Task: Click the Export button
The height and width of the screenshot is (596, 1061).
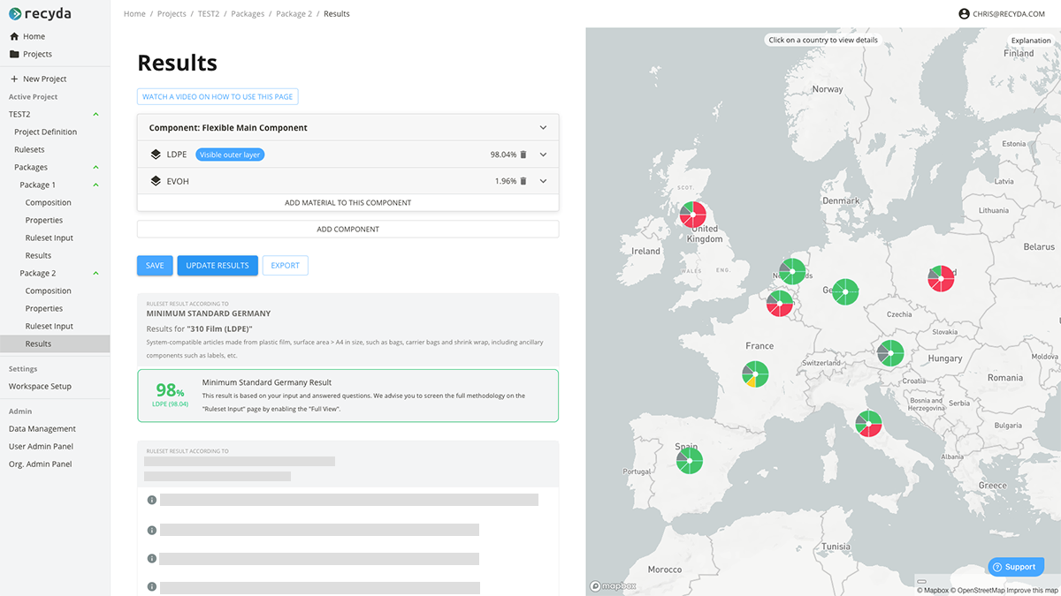Action: click(285, 265)
